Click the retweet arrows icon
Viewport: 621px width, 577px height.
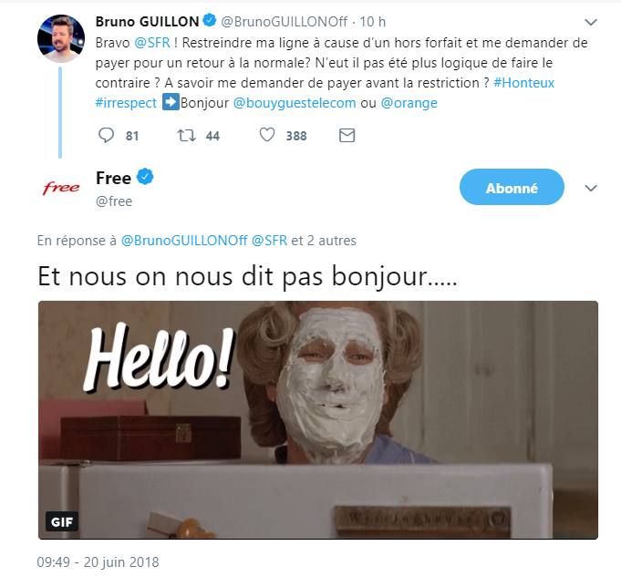(x=186, y=136)
